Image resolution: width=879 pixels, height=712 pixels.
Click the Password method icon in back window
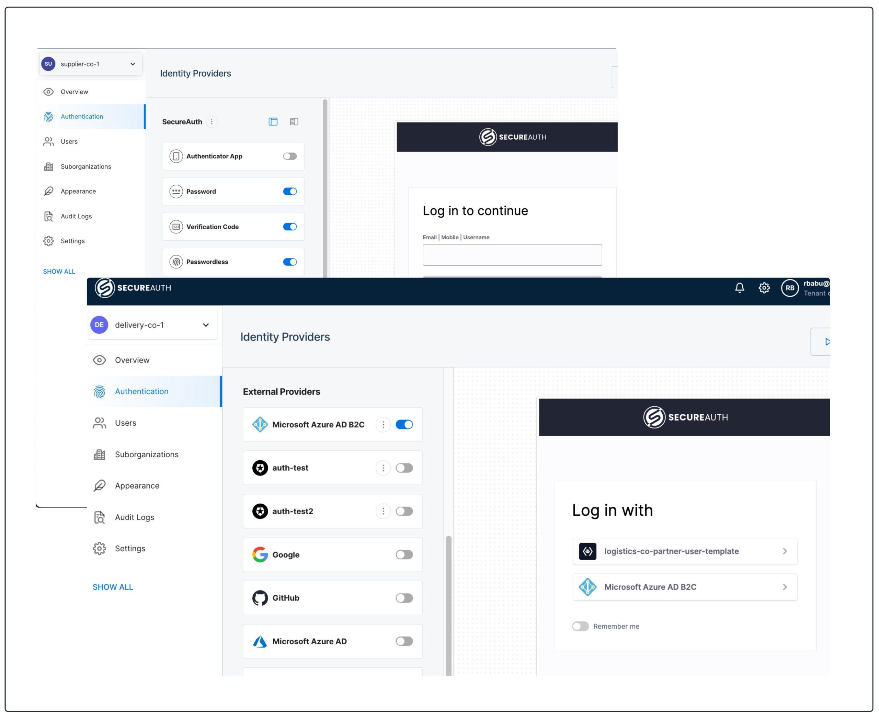[176, 192]
